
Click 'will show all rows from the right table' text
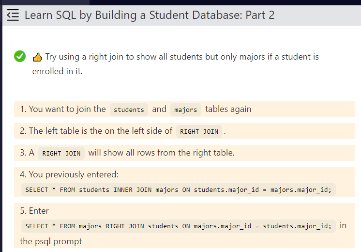161,153
